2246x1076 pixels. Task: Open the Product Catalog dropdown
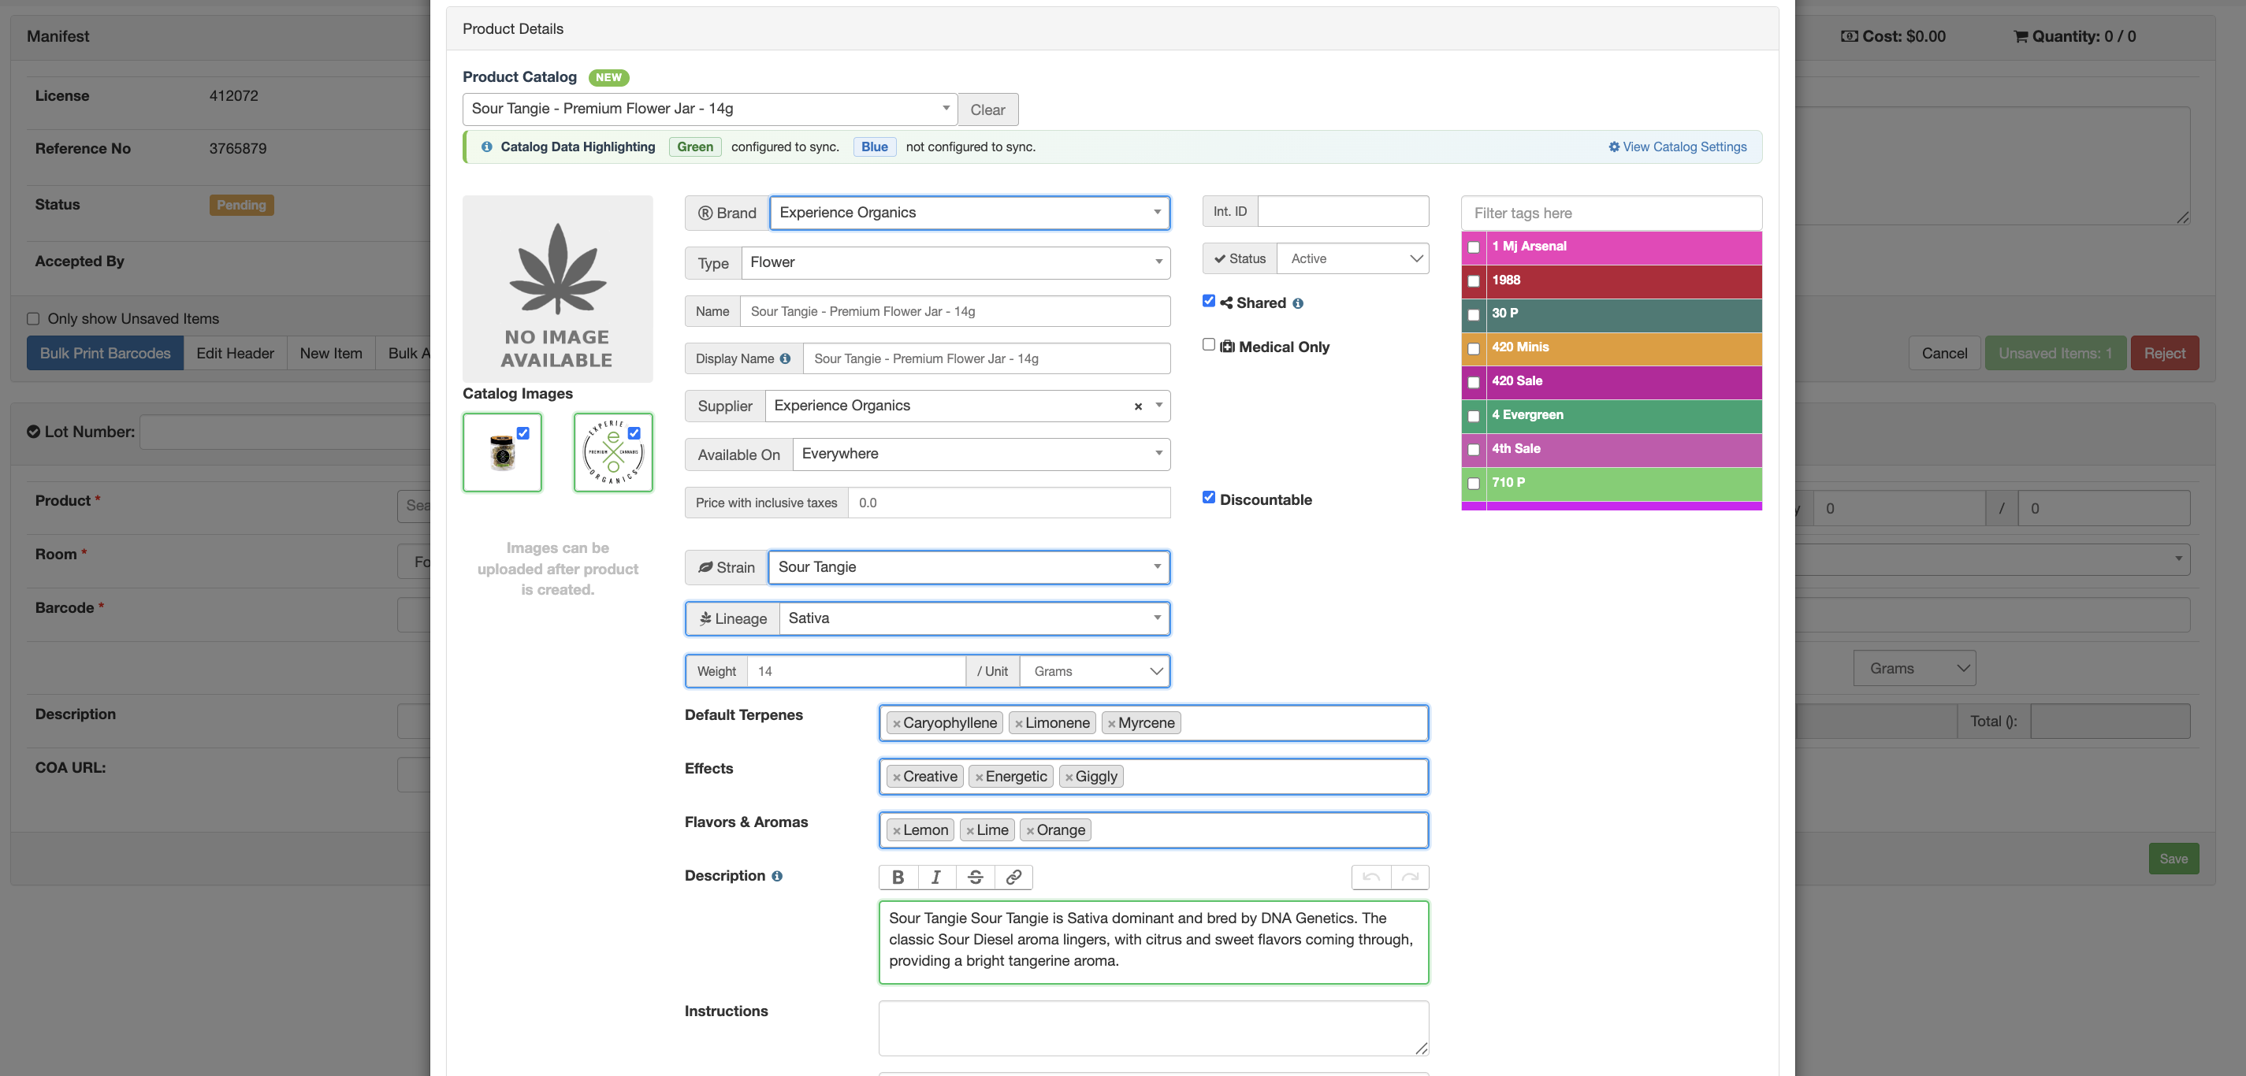click(710, 109)
